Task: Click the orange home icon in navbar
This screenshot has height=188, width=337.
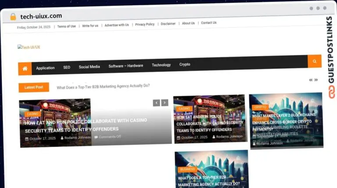Action: click(25, 68)
